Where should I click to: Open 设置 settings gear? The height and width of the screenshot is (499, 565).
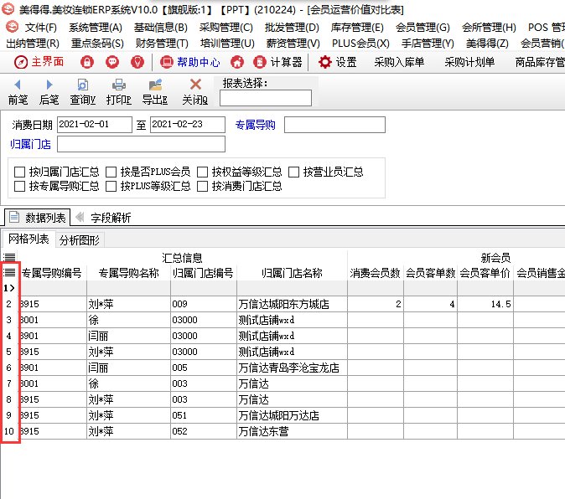pyautogui.click(x=337, y=62)
